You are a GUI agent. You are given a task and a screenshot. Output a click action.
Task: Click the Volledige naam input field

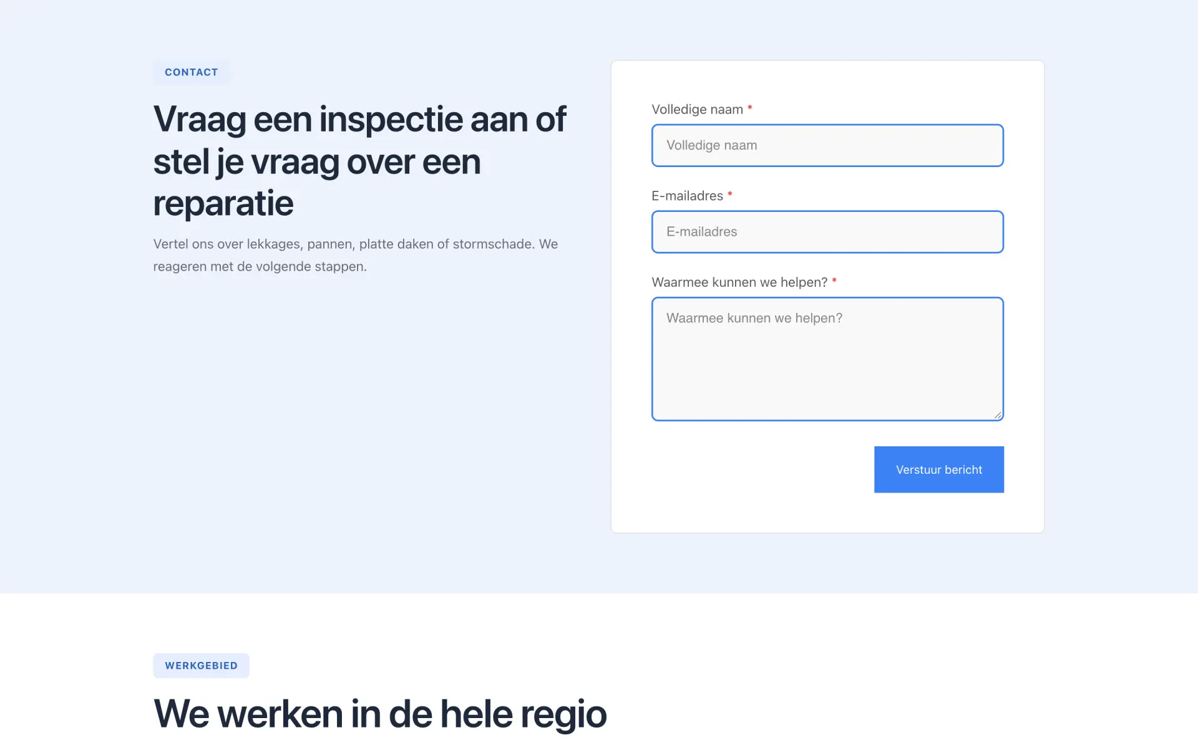coord(827,145)
